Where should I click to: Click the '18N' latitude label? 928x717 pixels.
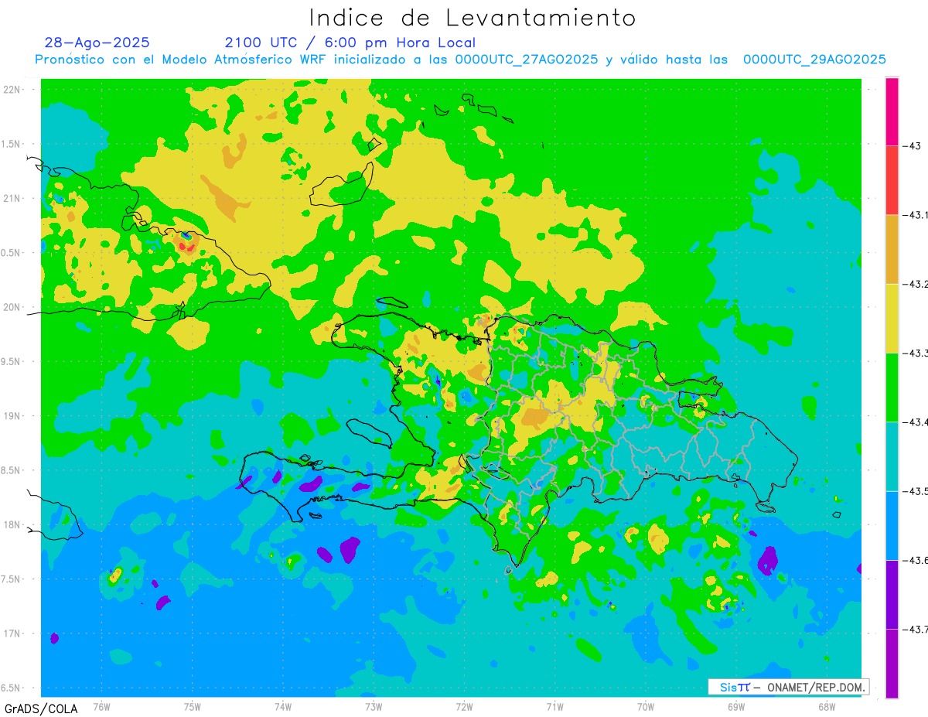12,524
